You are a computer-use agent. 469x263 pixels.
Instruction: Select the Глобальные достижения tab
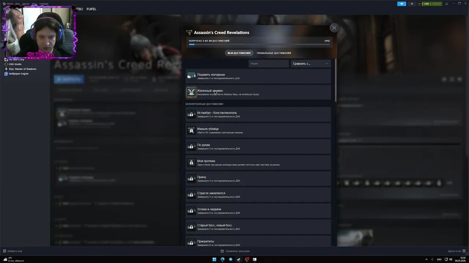pyautogui.click(x=274, y=53)
